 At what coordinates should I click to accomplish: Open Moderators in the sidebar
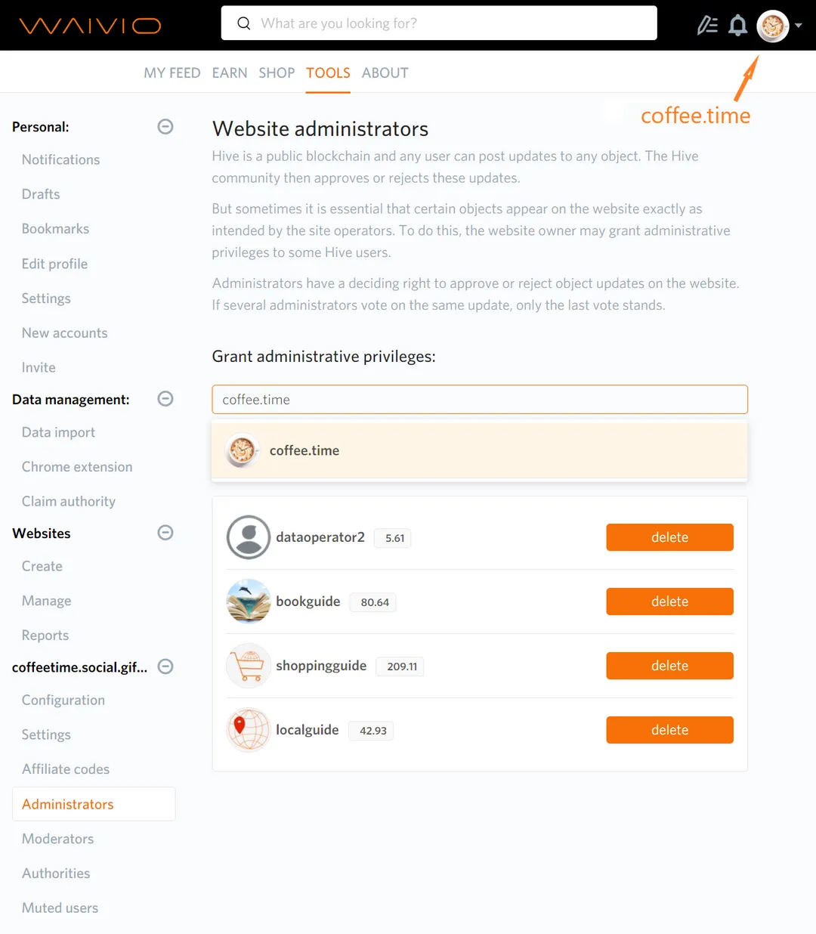[x=58, y=839]
